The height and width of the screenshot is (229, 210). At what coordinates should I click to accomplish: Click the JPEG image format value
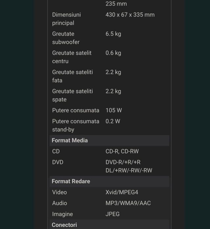pyautogui.click(x=112, y=214)
